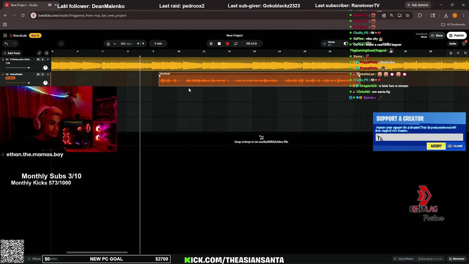Viewport: 469px width, 264px height.
Task: Open Chrome downloads
Action: pos(446,15)
